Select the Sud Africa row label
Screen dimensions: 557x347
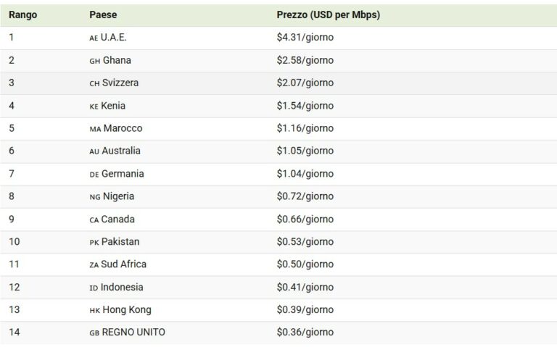(x=125, y=264)
